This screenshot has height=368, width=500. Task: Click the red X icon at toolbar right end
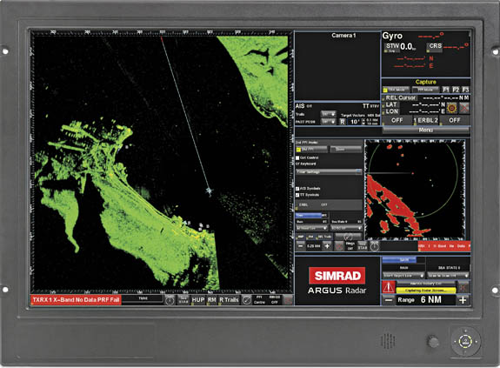pos(288,300)
